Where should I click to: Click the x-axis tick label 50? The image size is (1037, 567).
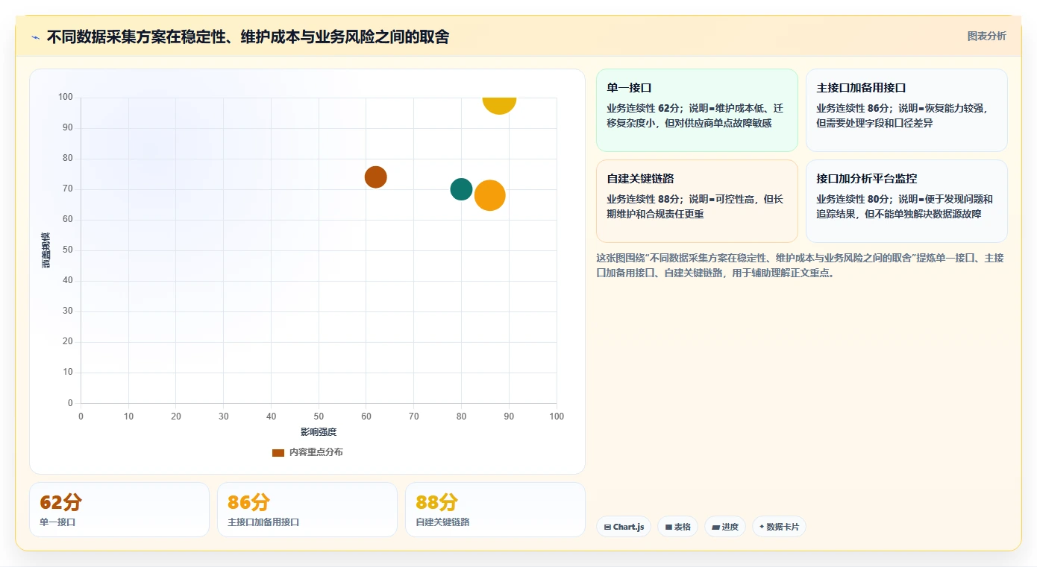coord(319,416)
